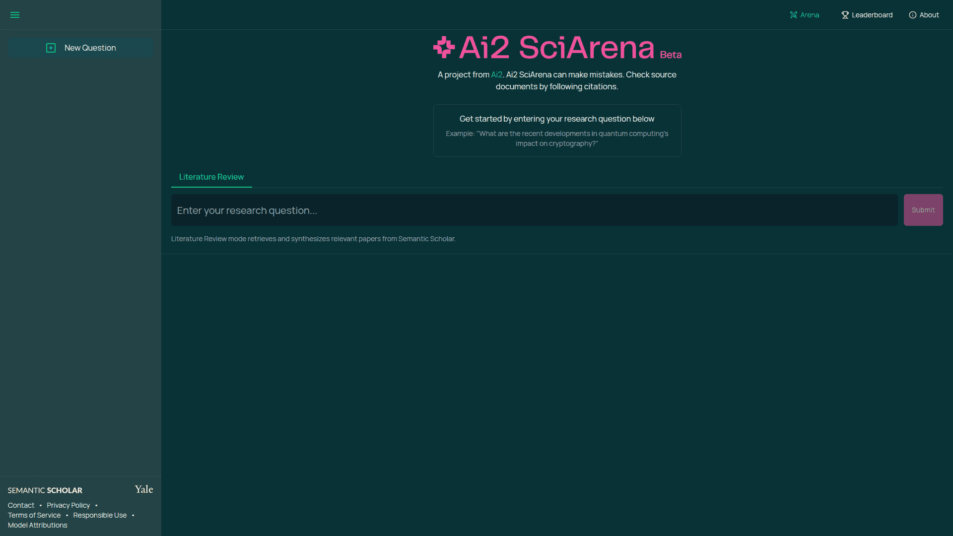Open the Contact link
The width and height of the screenshot is (953, 536).
21,505
